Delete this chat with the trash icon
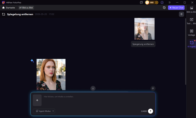Viewport: 196px width, 118px height. coord(181,14)
